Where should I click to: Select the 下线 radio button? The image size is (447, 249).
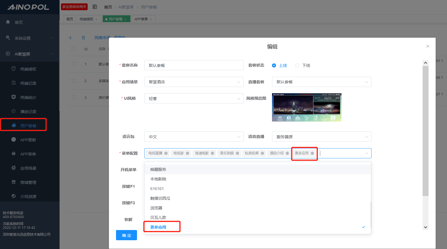297,65
